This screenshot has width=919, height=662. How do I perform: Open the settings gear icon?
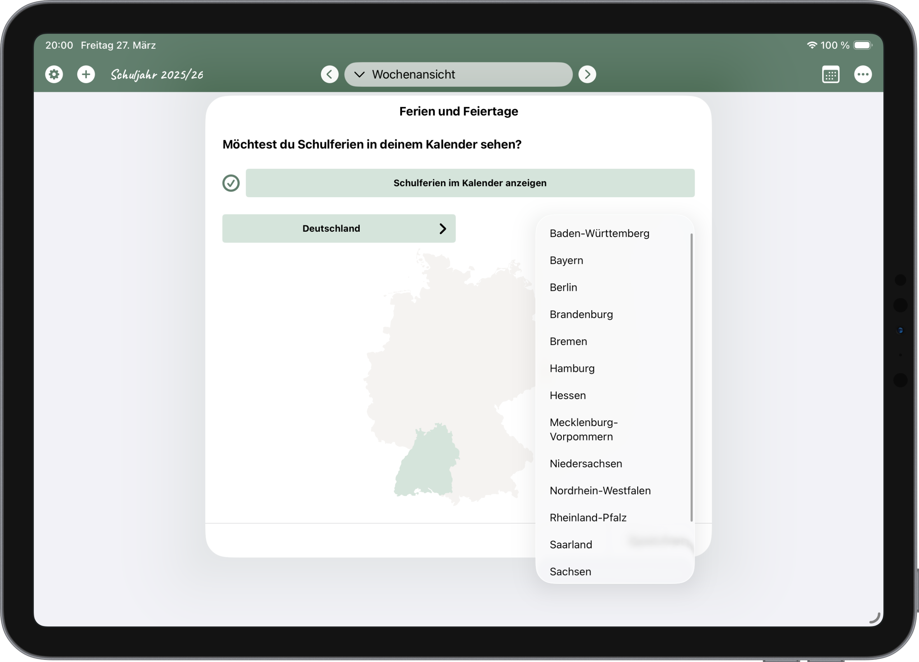click(54, 74)
